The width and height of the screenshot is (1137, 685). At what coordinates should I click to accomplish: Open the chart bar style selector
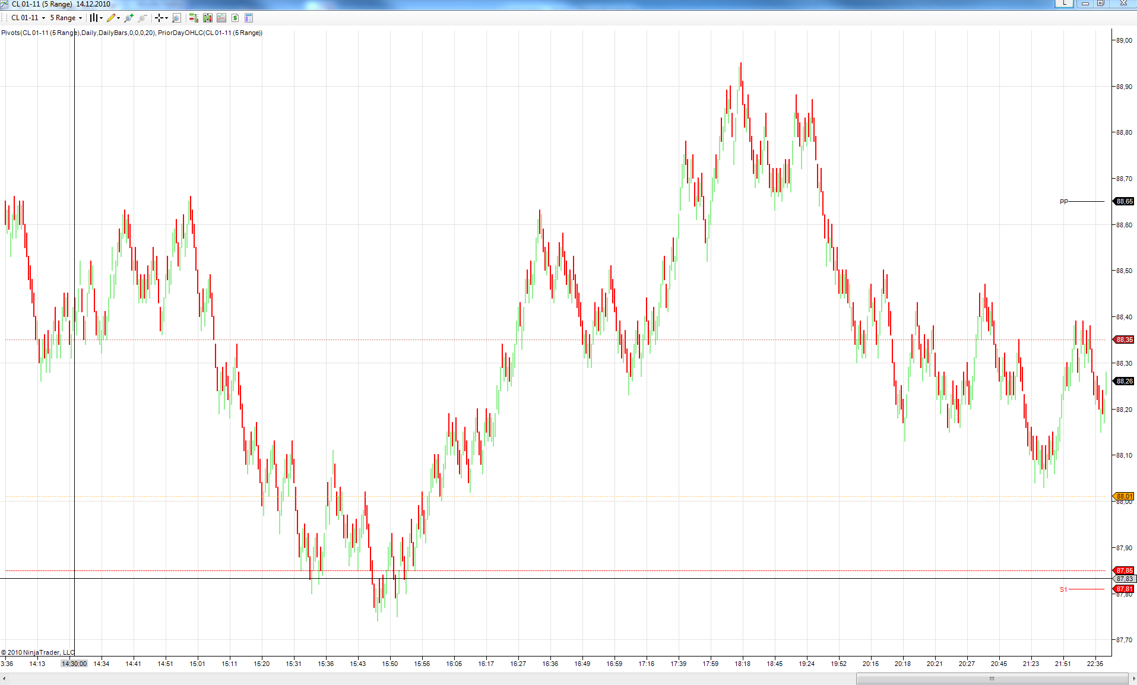tap(93, 18)
